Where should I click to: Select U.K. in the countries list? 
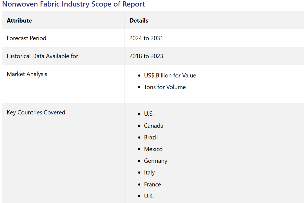(149, 196)
